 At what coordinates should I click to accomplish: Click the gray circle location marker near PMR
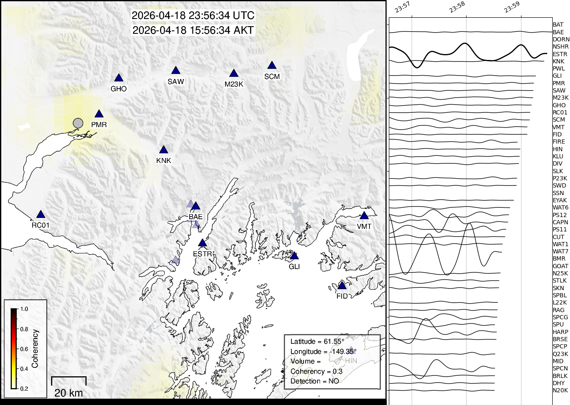78,123
